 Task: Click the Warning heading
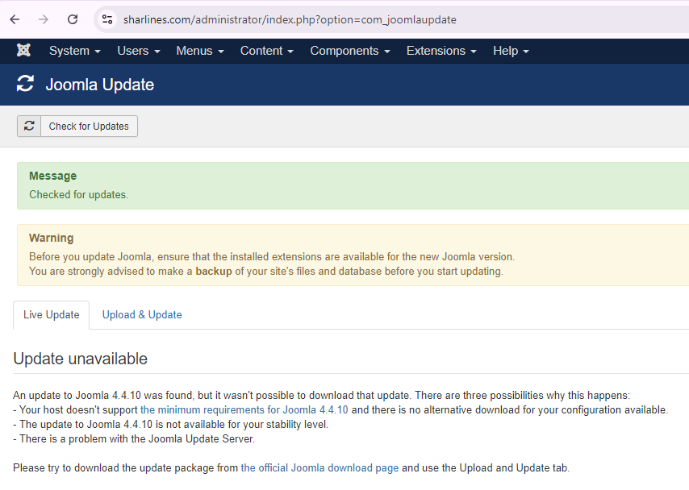[52, 238]
